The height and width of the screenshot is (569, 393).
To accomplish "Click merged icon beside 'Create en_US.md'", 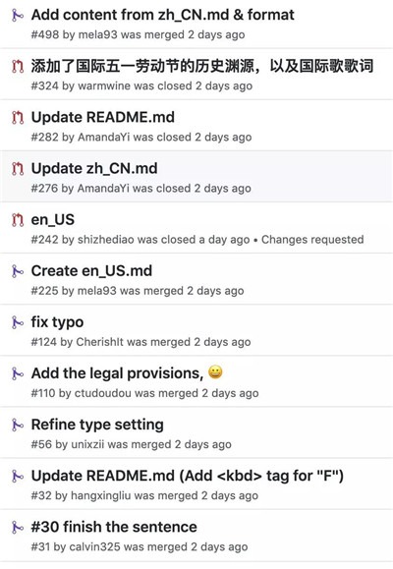I will [18, 271].
